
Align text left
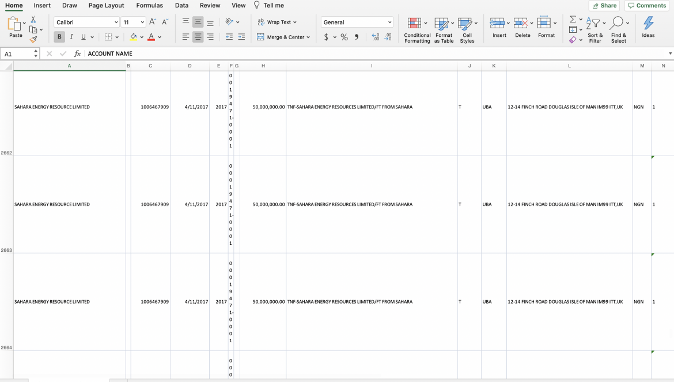click(x=185, y=37)
